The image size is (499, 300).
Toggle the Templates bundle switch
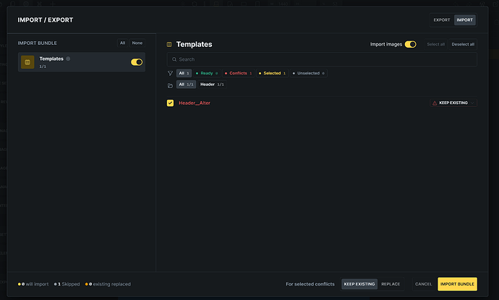tap(137, 62)
